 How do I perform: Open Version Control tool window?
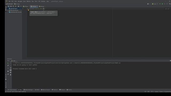click(12, 90)
